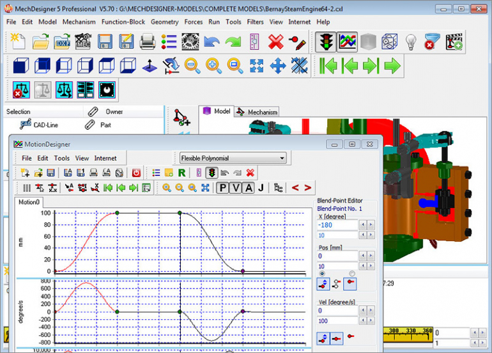Click the red X delete icon in main toolbar
The width and height of the screenshot is (492, 353).
[275, 42]
